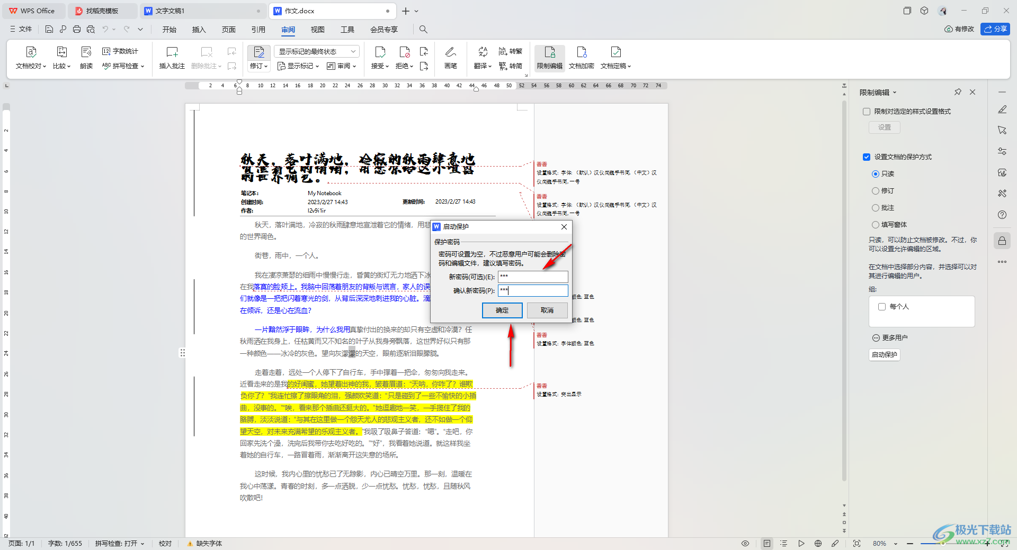
Task: Click the lock icon in right sidebar
Action: point(1002,241)
